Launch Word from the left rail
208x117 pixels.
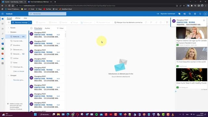pos(3,44)
